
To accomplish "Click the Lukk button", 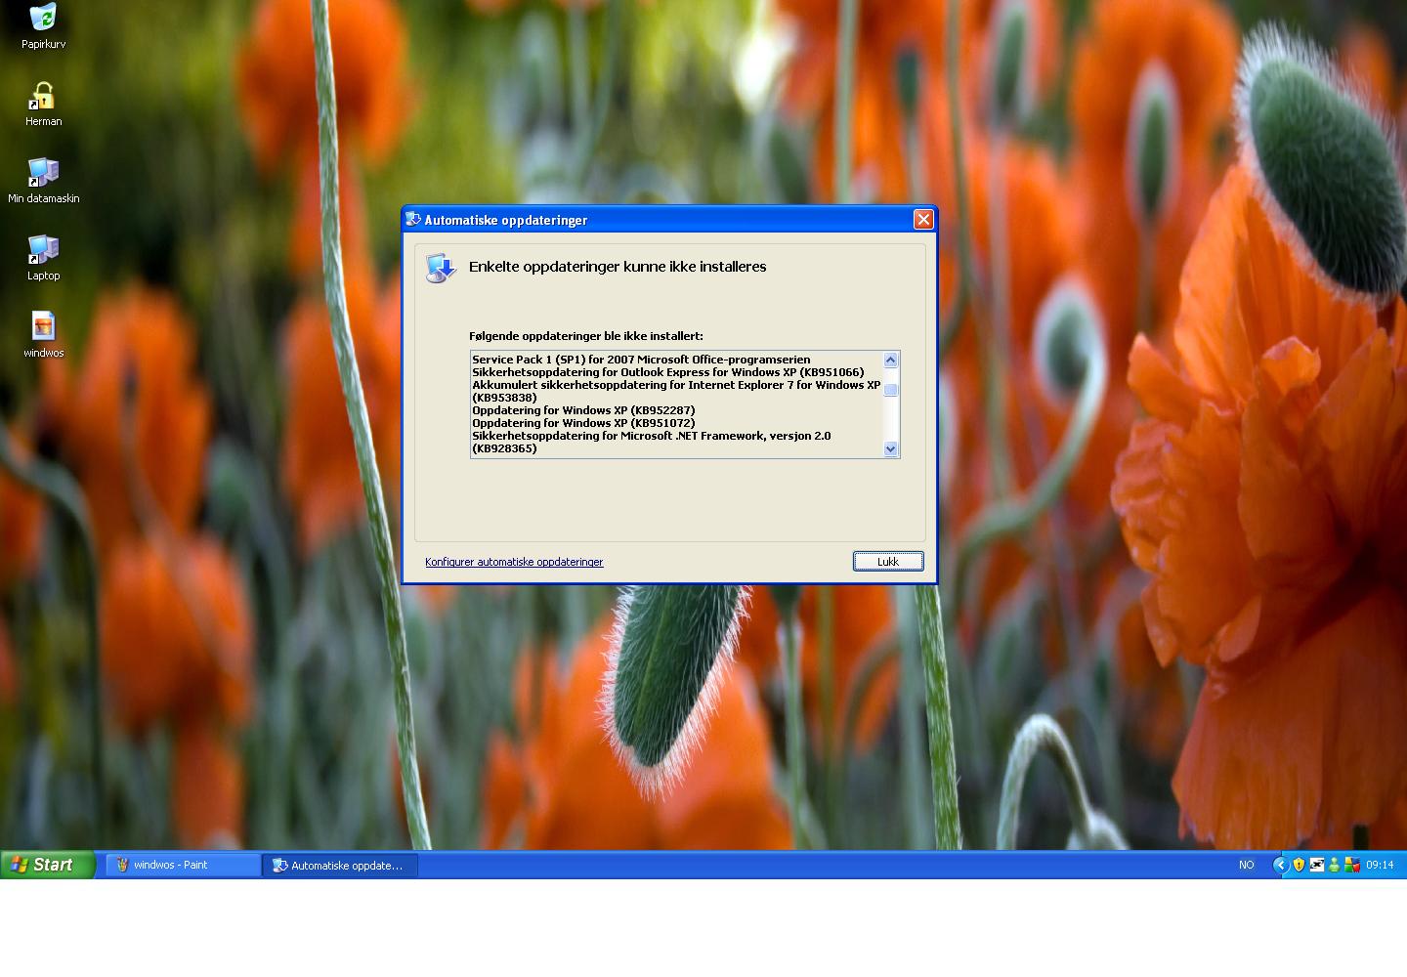I will 888,562.
